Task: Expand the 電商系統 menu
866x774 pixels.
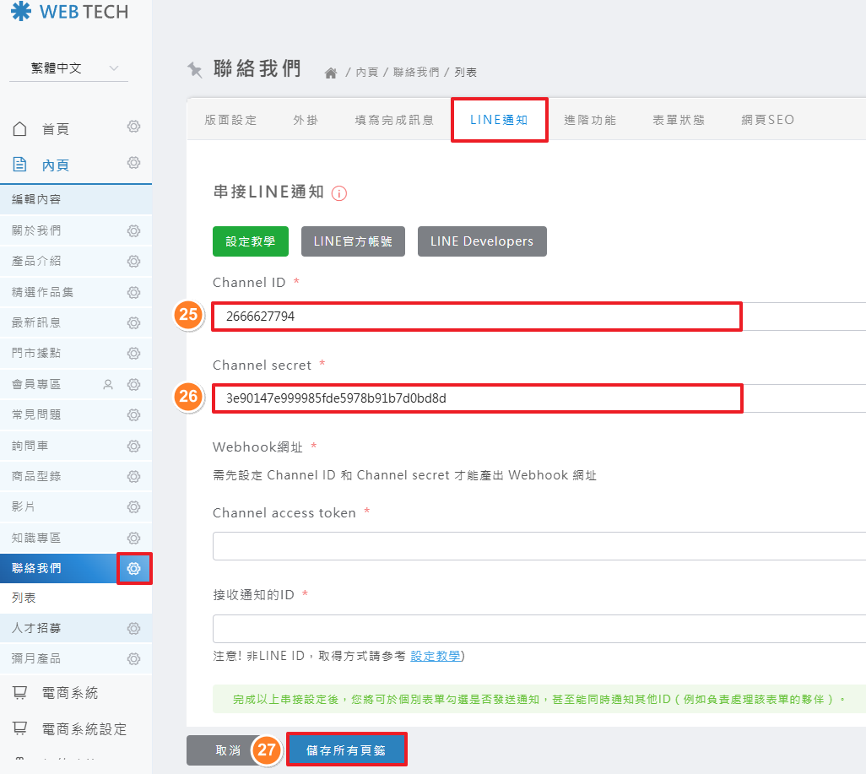Action: click(69, 693)
